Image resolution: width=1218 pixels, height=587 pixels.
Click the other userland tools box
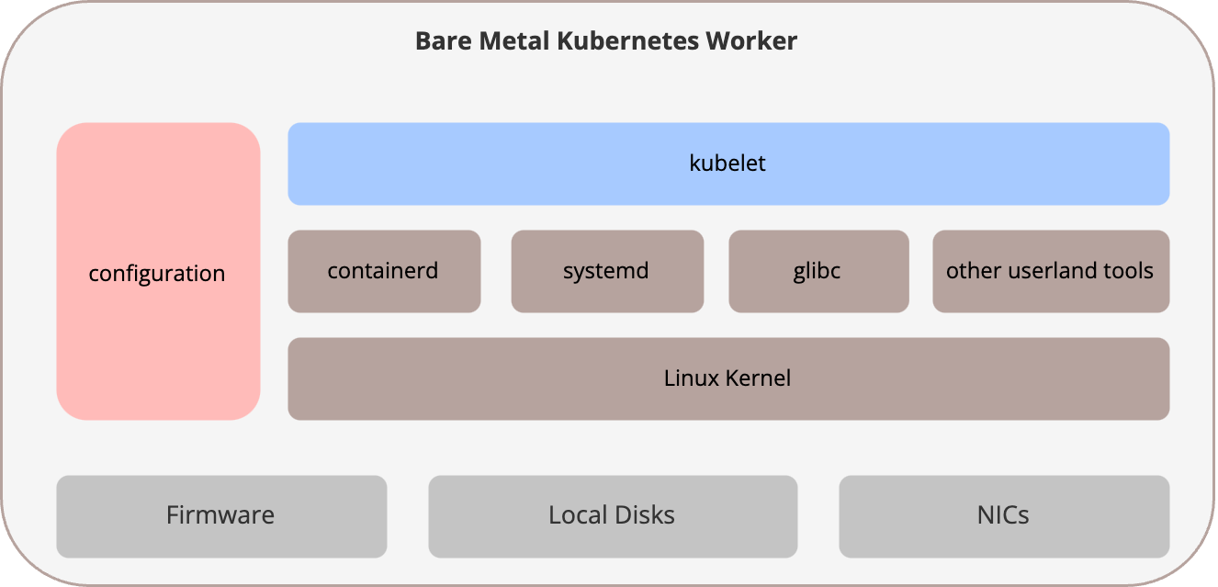click(x=1051, y=271)
